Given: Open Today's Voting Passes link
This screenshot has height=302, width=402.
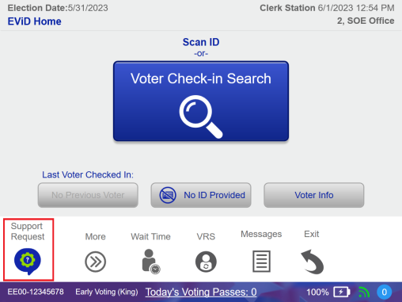Looking at the screenshot, I should 201,292.
